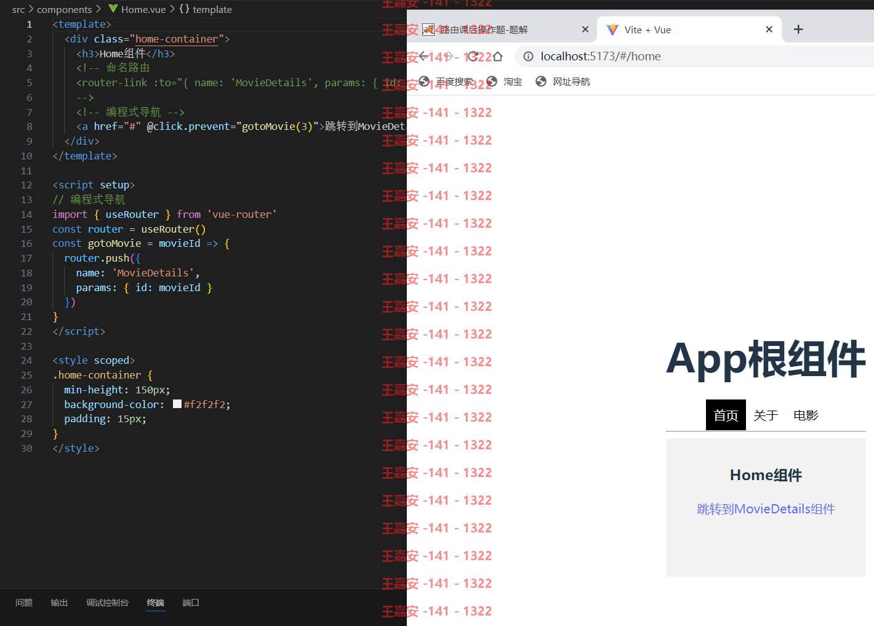Close the Vite + Vue tab
Image resolution: width=874 pixels, height=626 pixels.
tap(769, 30)
